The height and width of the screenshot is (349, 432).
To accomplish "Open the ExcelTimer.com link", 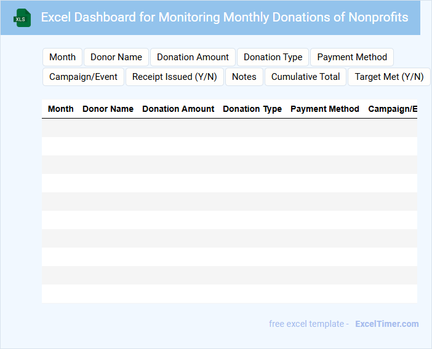I will coord(387,324).
